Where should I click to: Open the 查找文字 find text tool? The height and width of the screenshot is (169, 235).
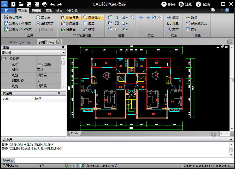point(45,23)
